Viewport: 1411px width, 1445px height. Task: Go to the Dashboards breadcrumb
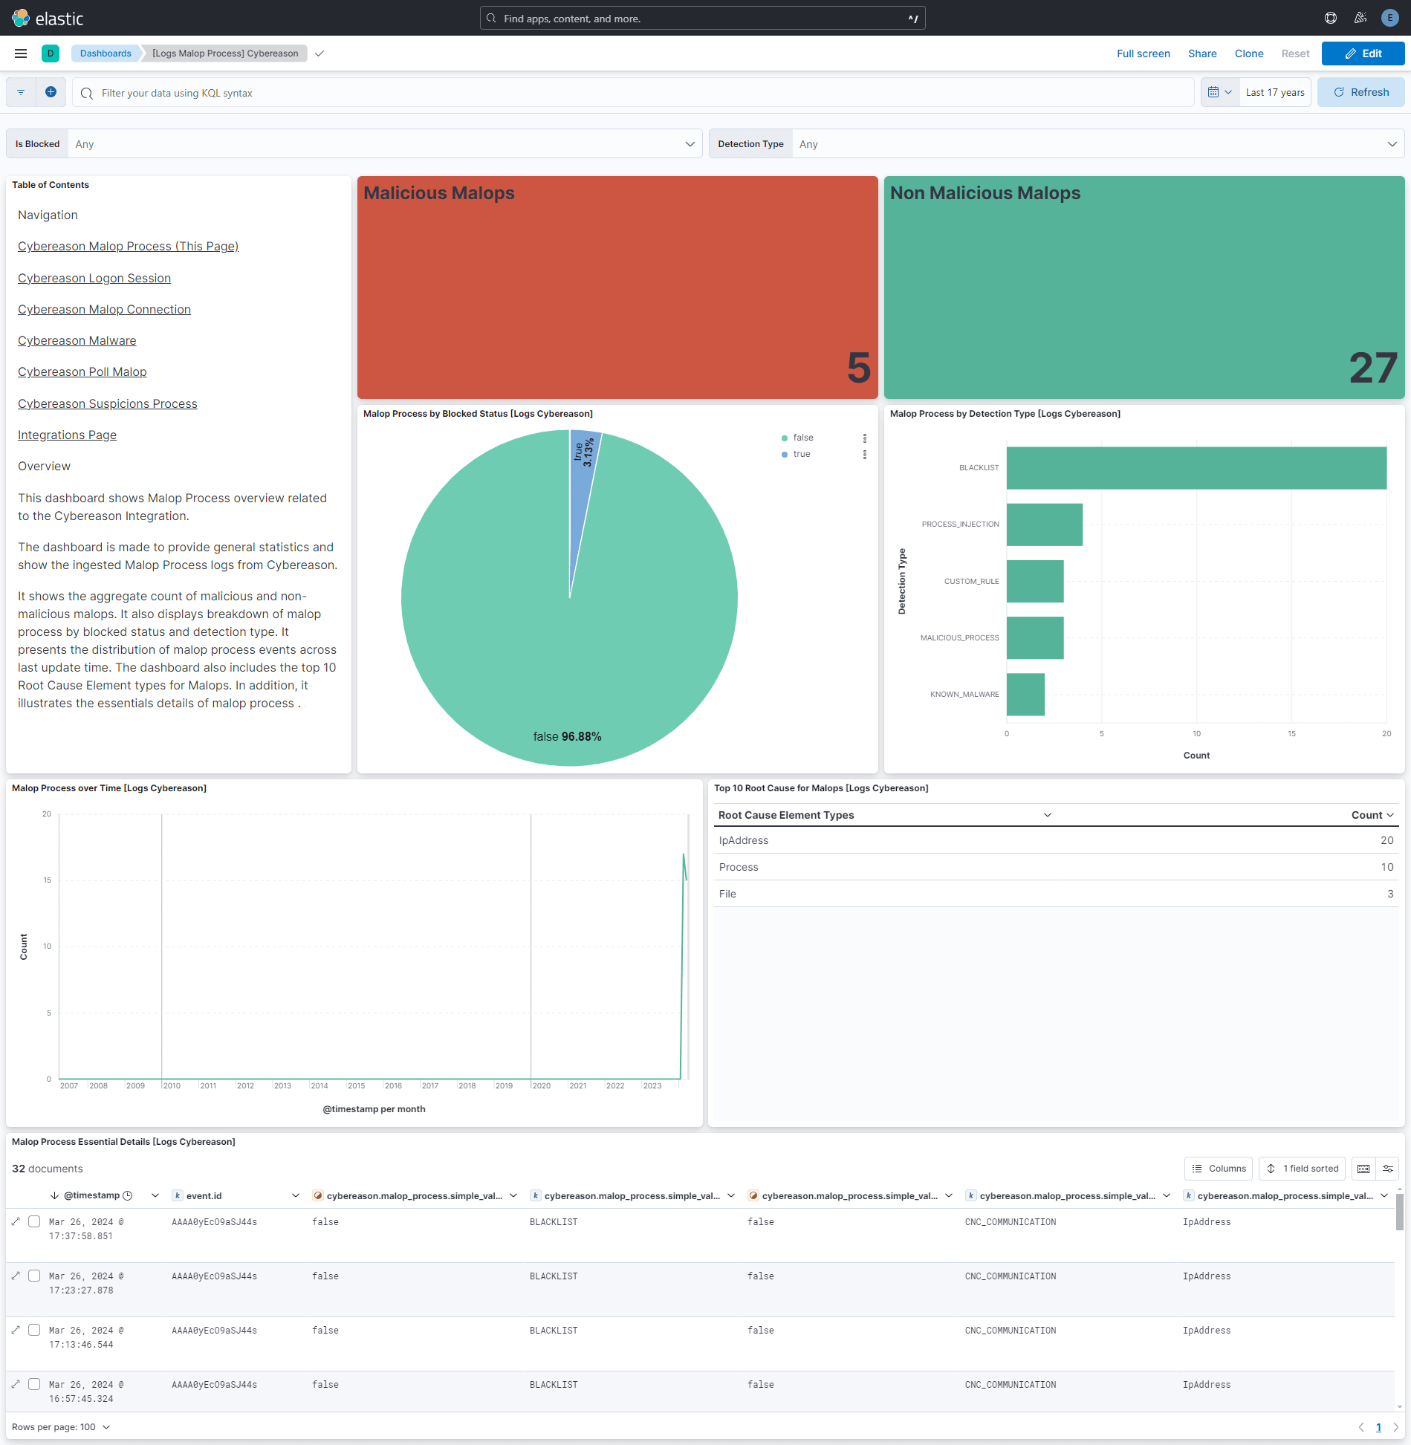pyautogui.click(x=106, y=53)
